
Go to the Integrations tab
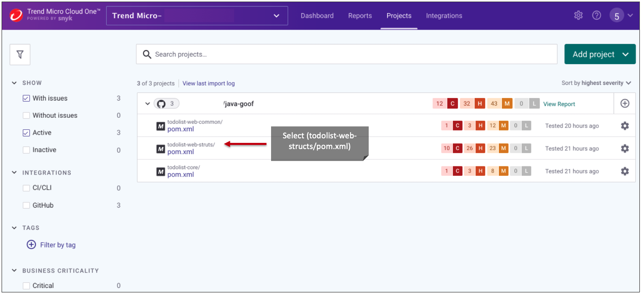point(444,16)
